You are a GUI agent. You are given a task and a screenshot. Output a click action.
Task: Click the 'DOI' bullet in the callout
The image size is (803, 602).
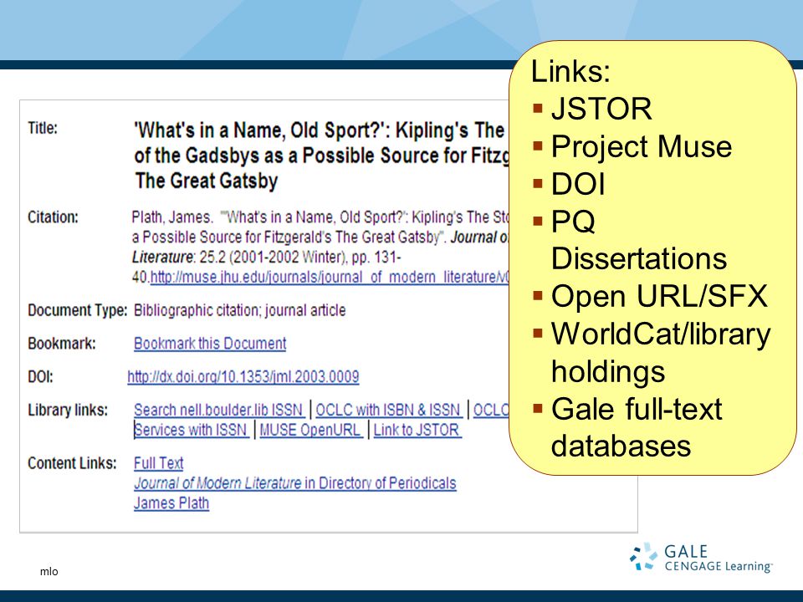[578, 184]
